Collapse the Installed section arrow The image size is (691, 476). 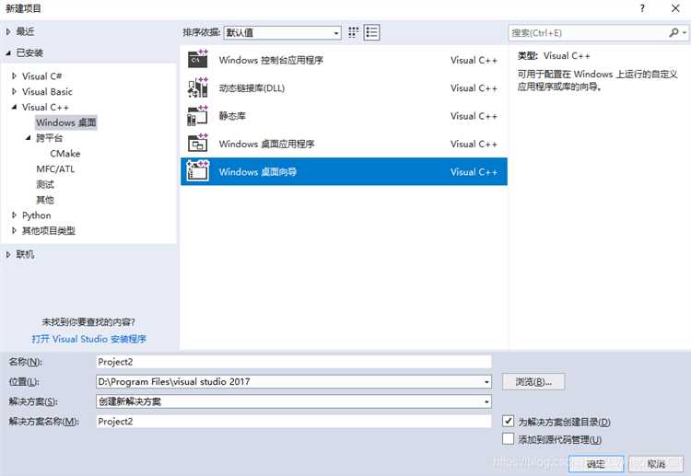point(8,52)
